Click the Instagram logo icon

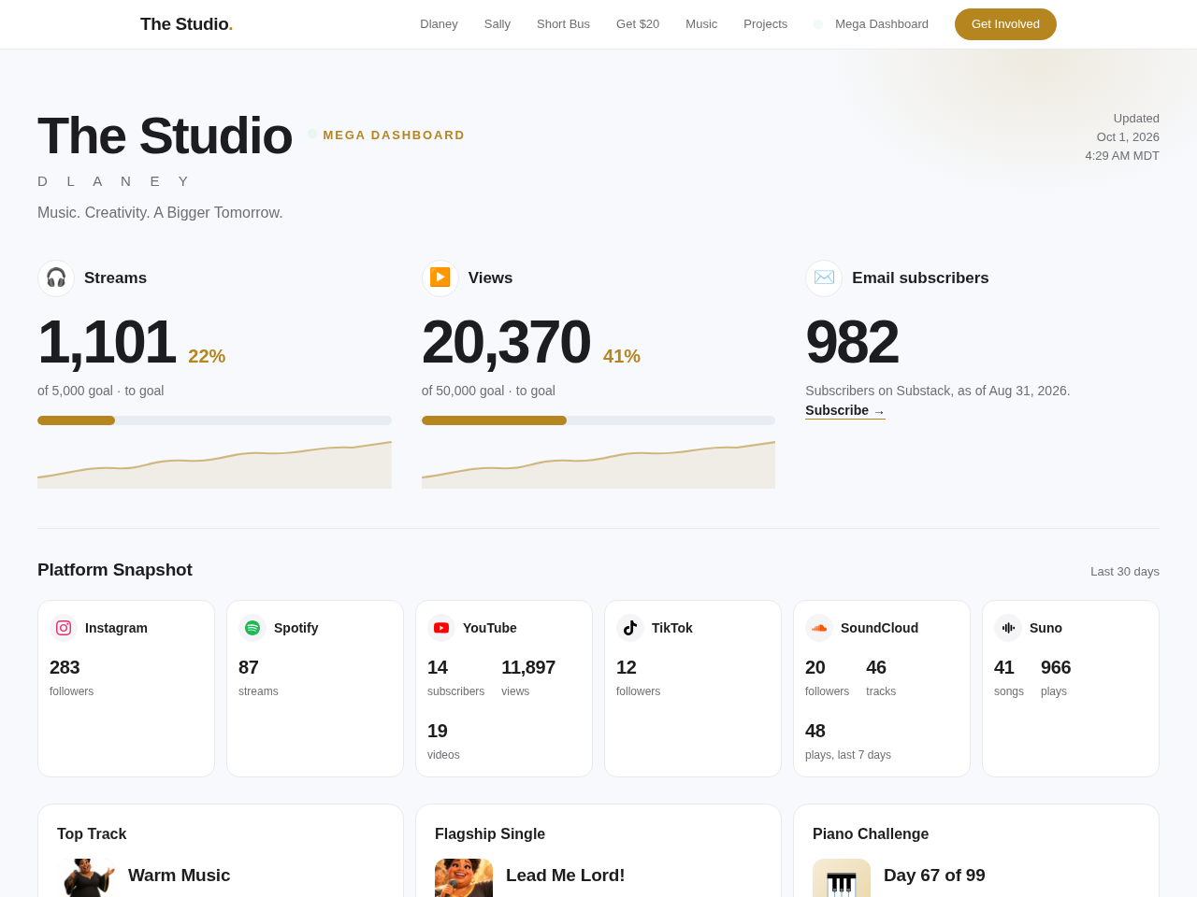click(64, 628)
